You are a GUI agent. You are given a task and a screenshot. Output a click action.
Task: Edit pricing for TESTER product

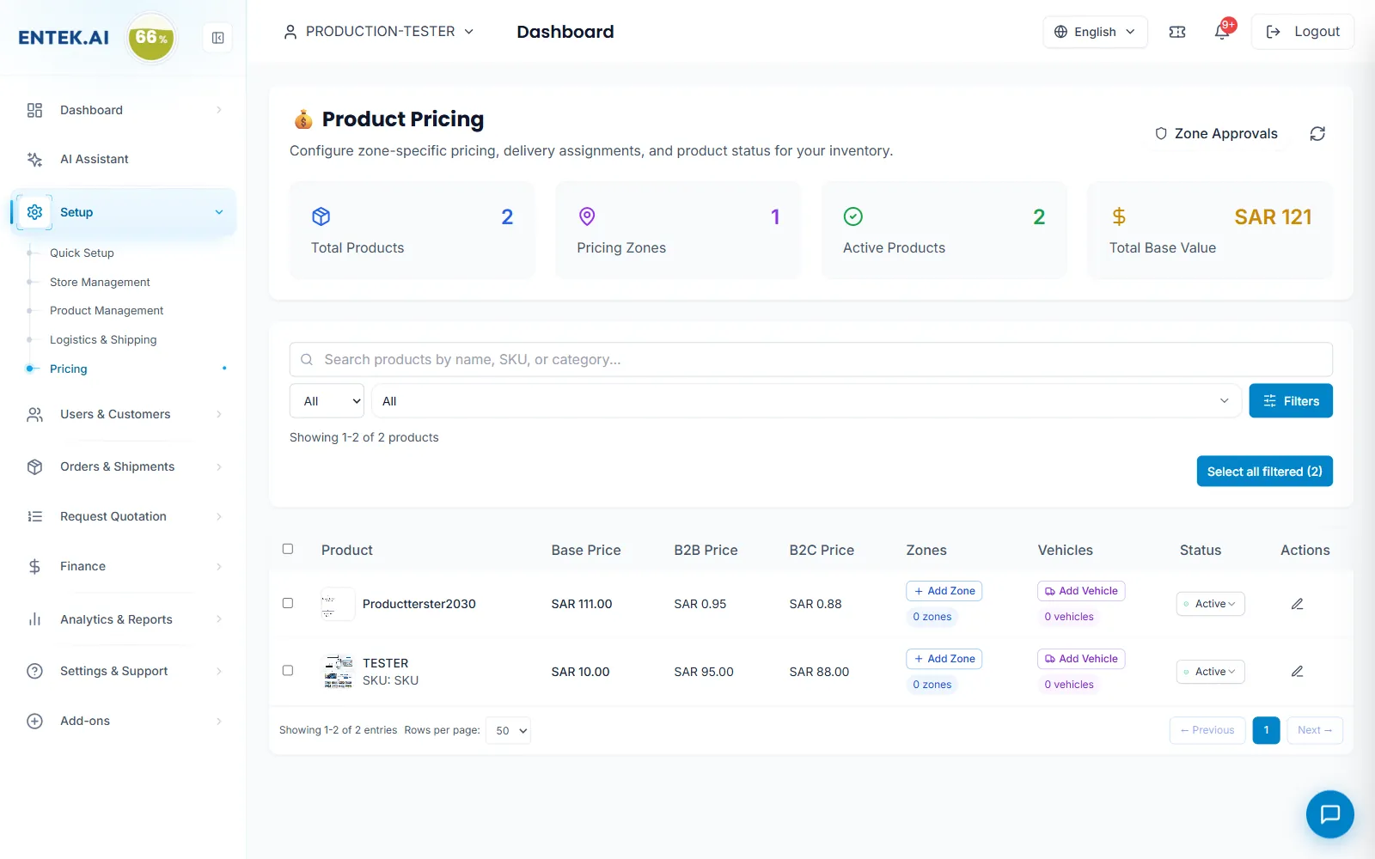[x=1298, y=672]
